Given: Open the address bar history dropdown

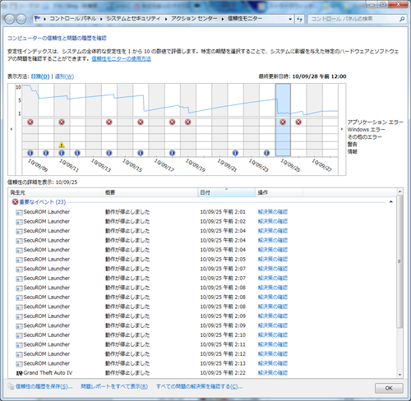Looking at the screenshot, I should coord(290,19).
